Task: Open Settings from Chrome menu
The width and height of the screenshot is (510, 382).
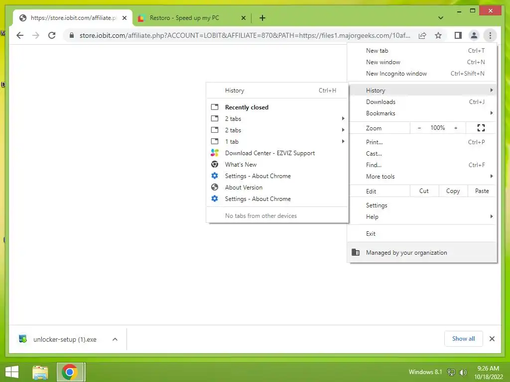Action: 422,205
